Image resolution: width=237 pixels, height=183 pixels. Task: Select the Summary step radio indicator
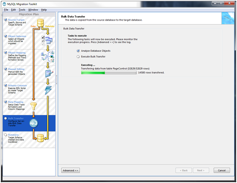[5, 135]
